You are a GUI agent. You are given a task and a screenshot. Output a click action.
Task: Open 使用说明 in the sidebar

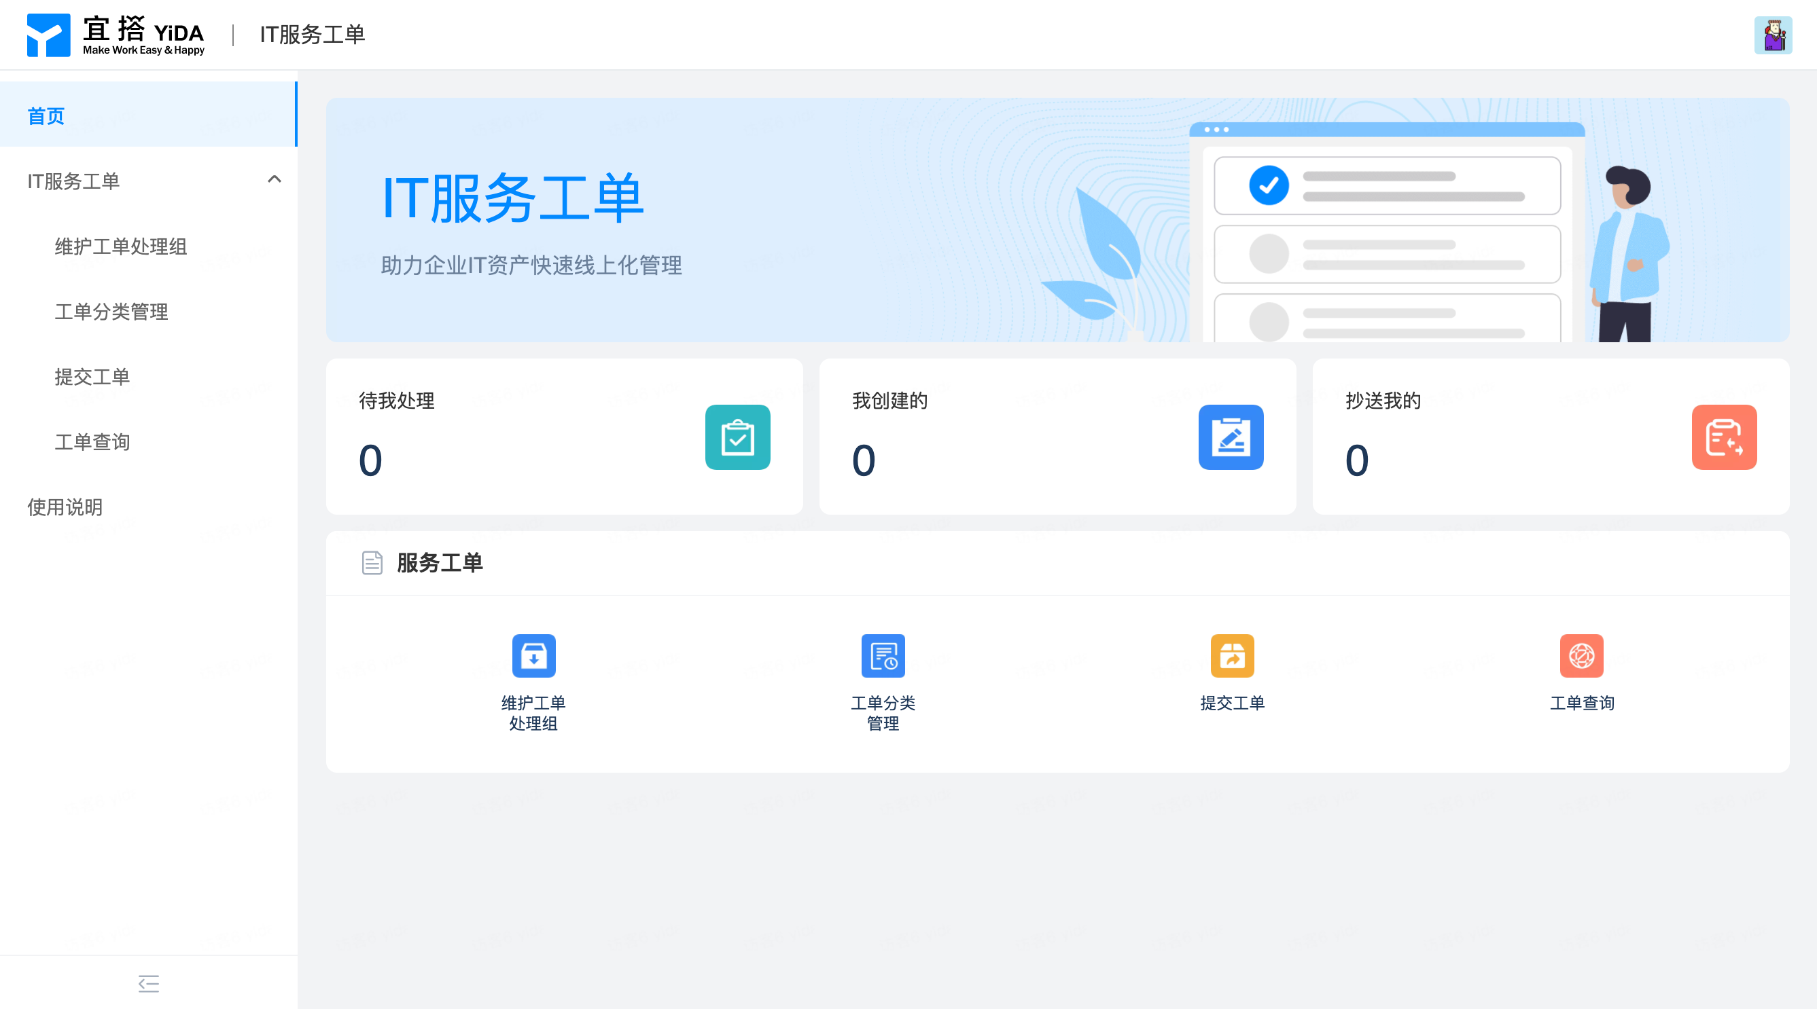tap(65, 507)
